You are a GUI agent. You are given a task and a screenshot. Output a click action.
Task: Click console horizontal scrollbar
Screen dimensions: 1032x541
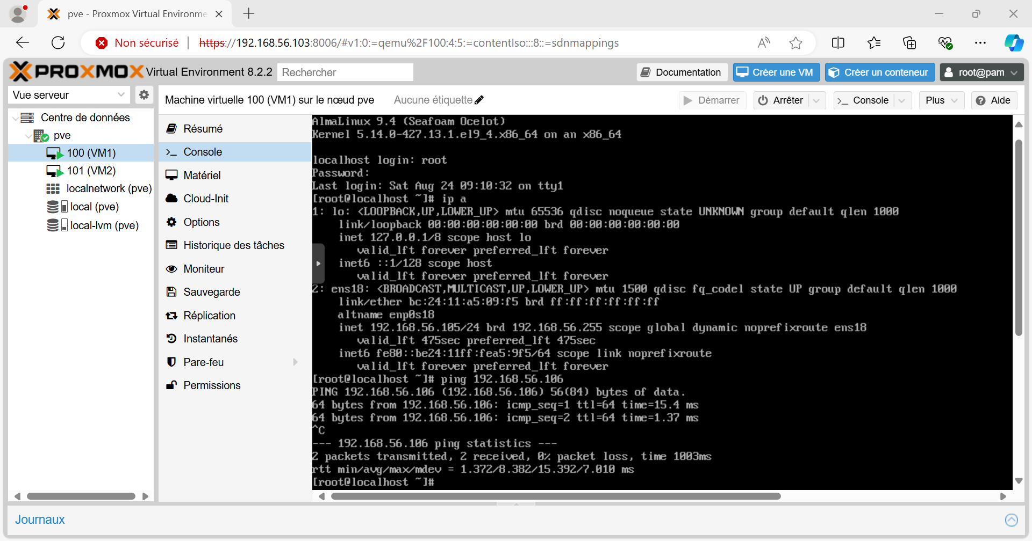click(x=556, y=496)
